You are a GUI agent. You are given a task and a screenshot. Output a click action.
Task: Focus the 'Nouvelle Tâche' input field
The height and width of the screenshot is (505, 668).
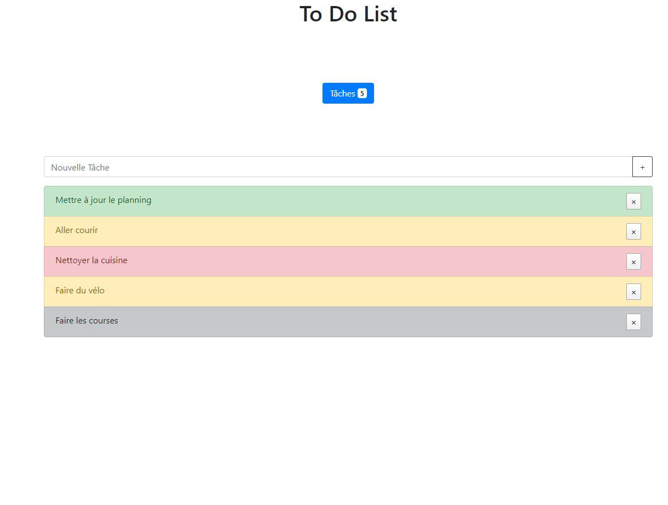pos(338,167)
